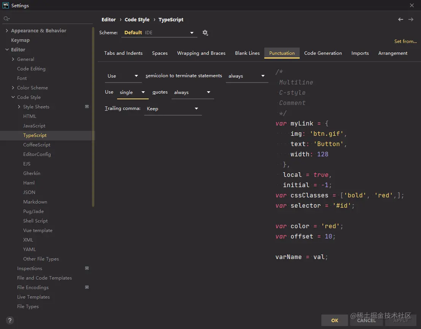Image resolution: width=421 pixels, height=329 pixels.
Task: Select Other File Types item
Action: coord(41,259)
